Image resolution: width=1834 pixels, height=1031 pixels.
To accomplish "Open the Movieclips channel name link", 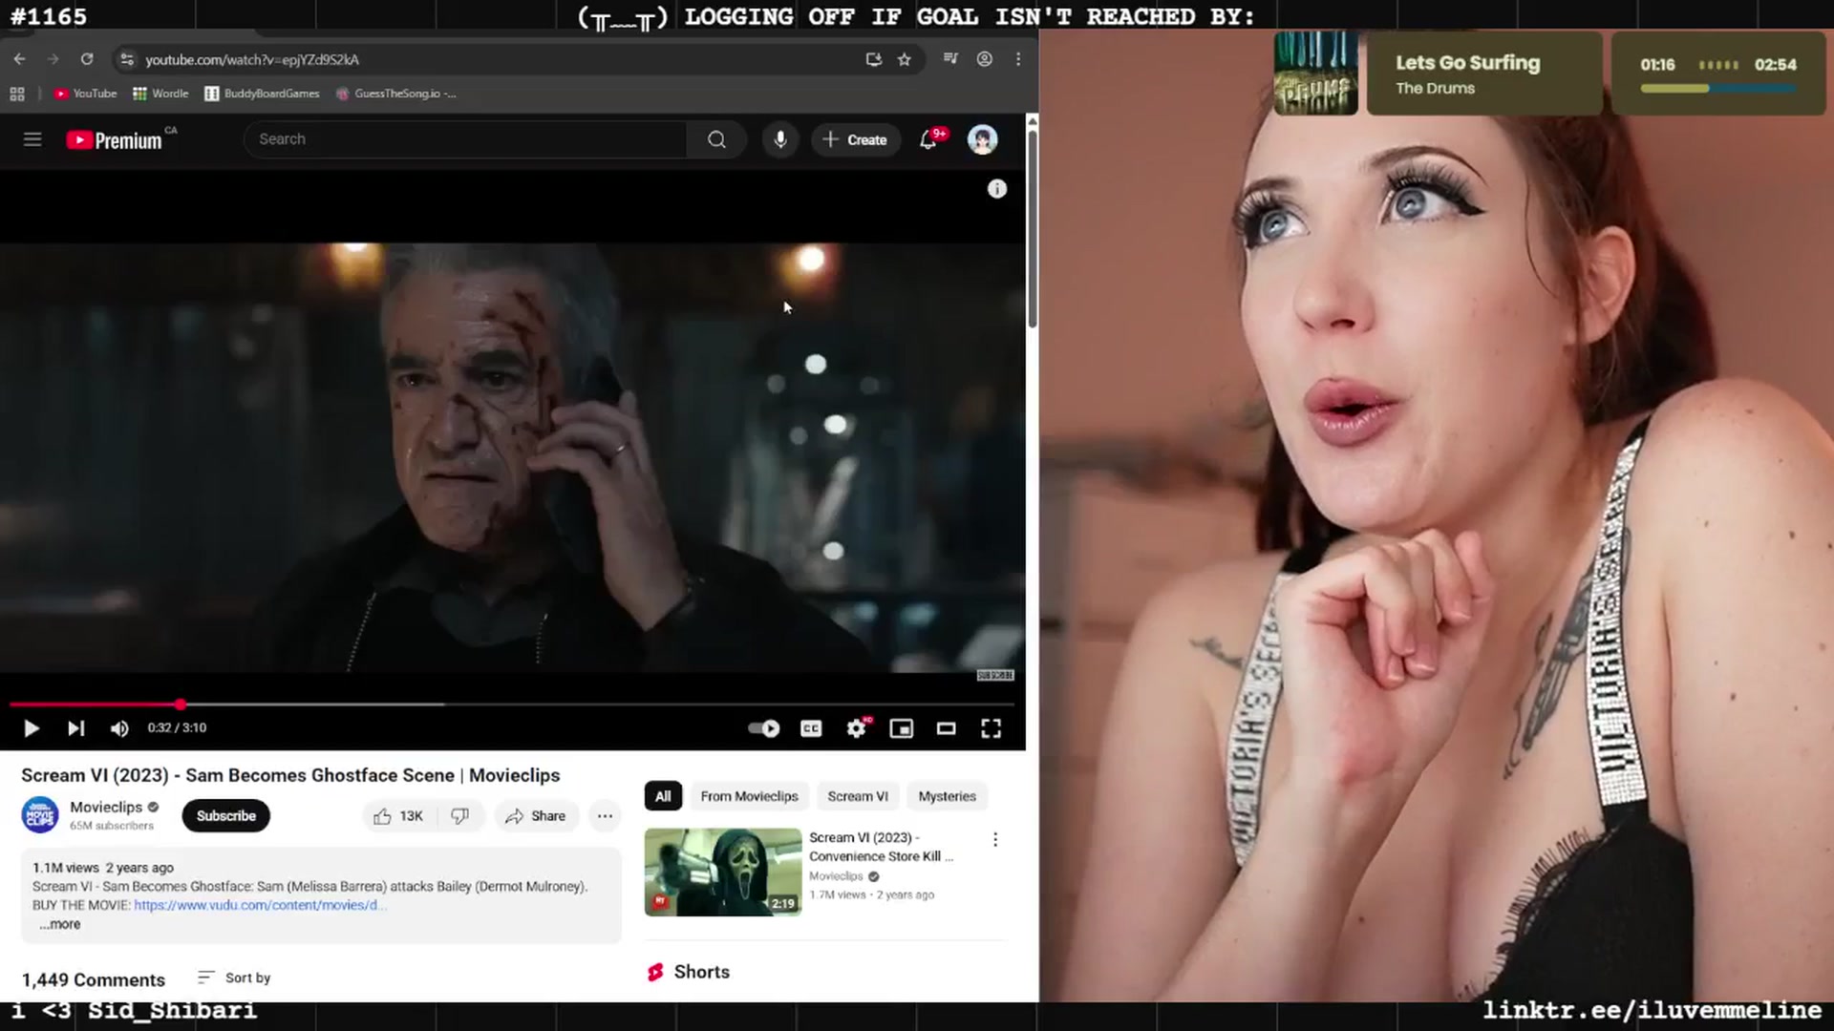I will click(106, 808).
